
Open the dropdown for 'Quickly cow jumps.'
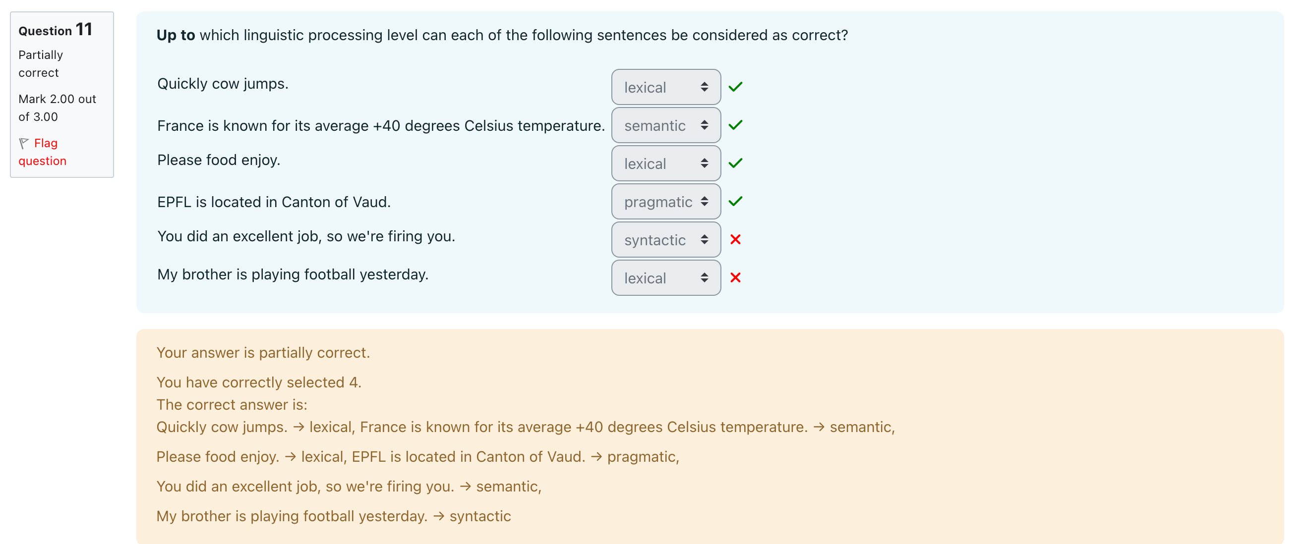[666, 88]
